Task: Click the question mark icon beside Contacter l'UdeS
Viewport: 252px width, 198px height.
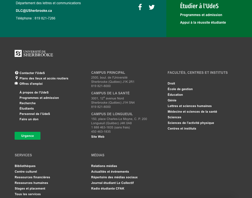Action: pyautogui.click(x=16, y=73)
